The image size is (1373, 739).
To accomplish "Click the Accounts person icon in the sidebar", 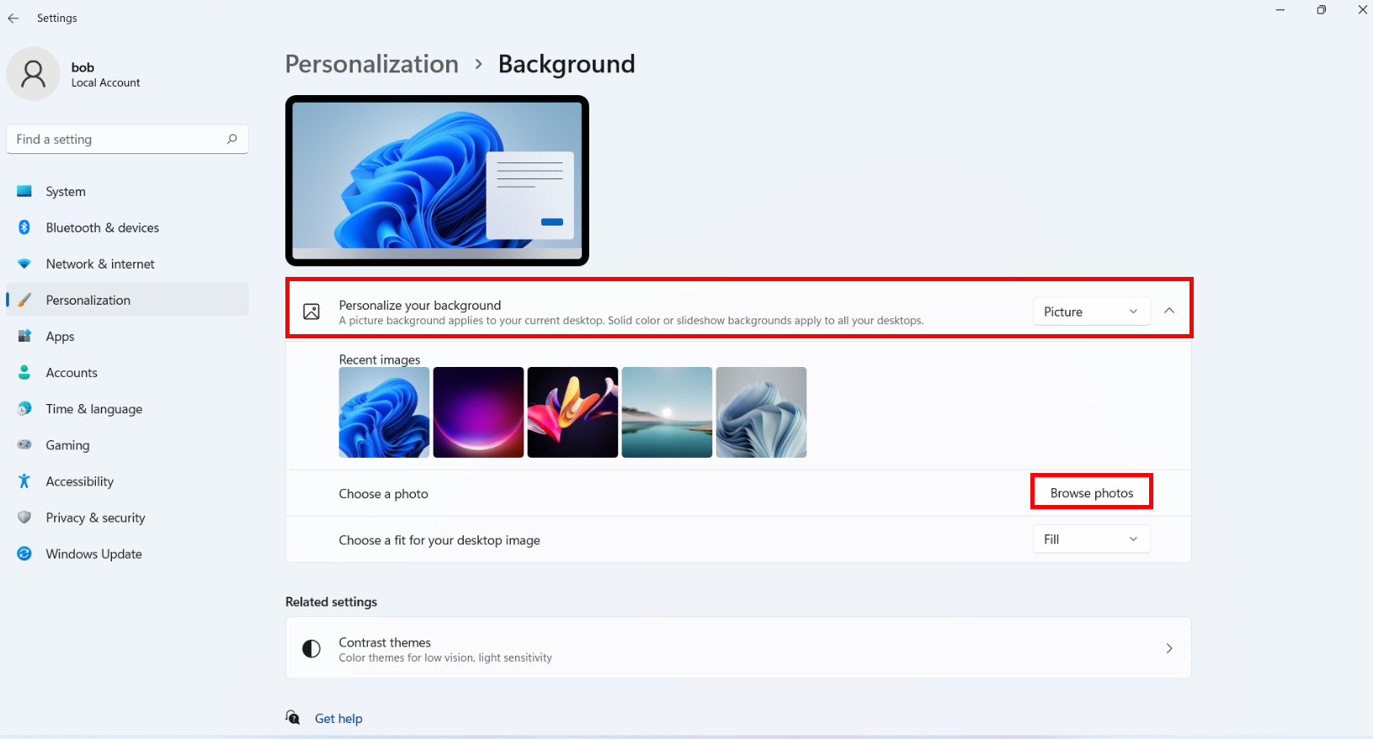I will [24, 372].
